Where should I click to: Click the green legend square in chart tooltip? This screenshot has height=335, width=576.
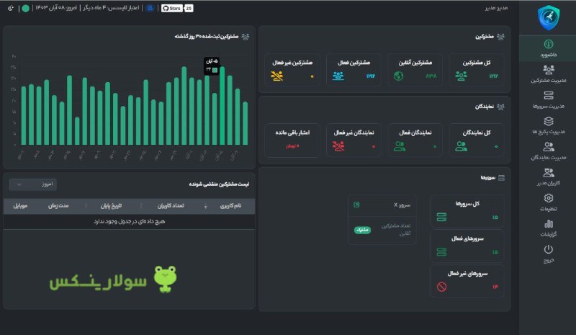(215, 69)
